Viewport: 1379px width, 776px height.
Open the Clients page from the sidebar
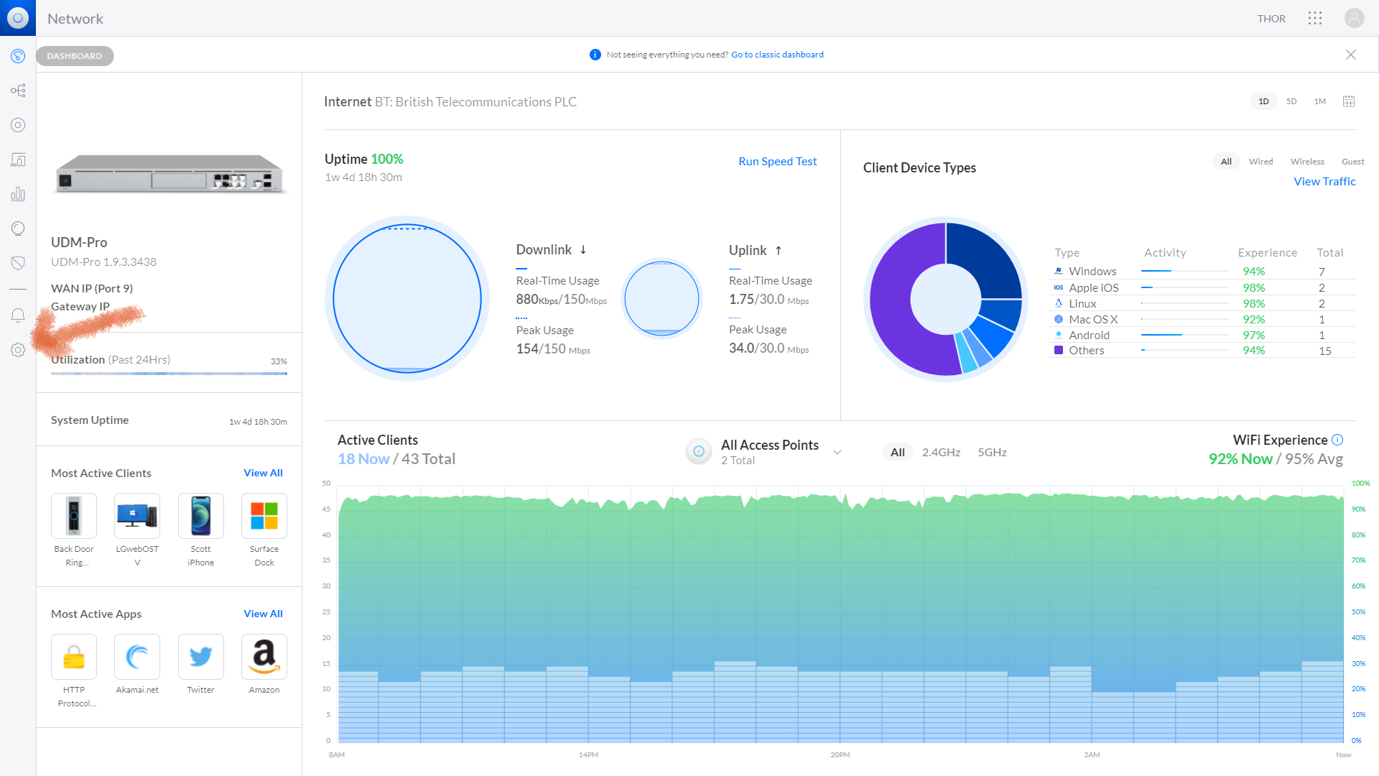coord(18,159)
